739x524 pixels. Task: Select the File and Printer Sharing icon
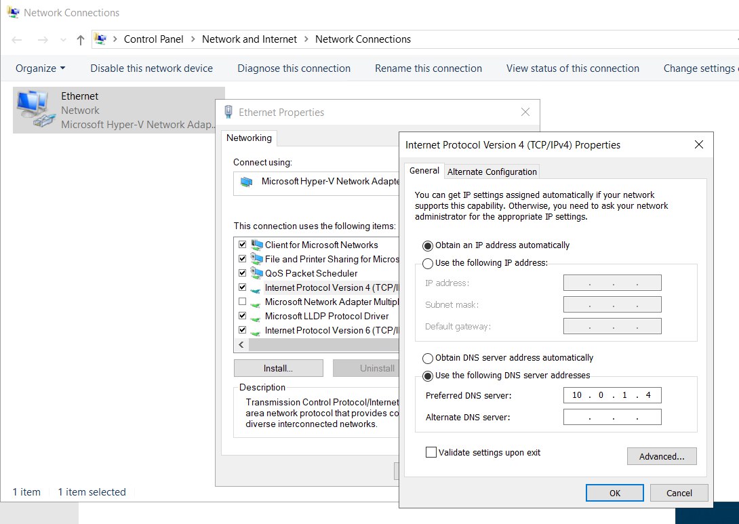click(258, 259)
